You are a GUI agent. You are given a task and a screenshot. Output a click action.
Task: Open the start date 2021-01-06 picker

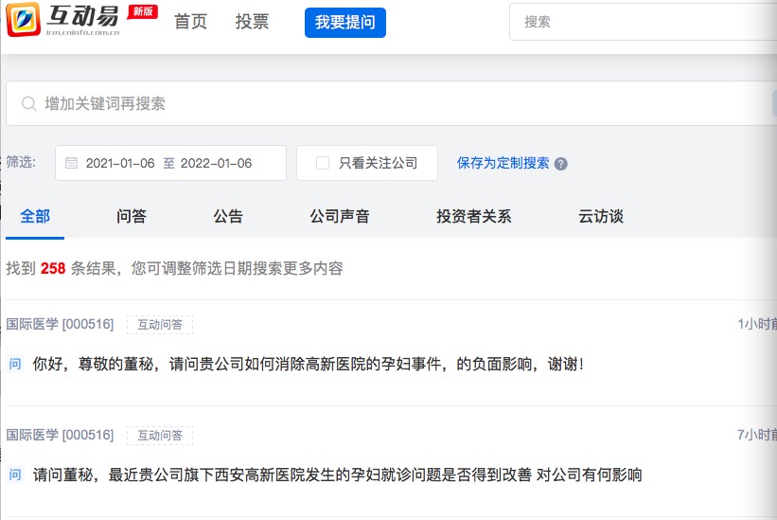pos(121,163)
